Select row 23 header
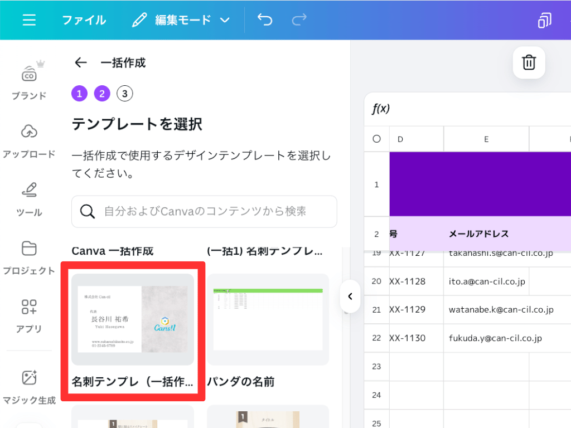The height and width of the screenshot is (428, 571). click(376, 367)
